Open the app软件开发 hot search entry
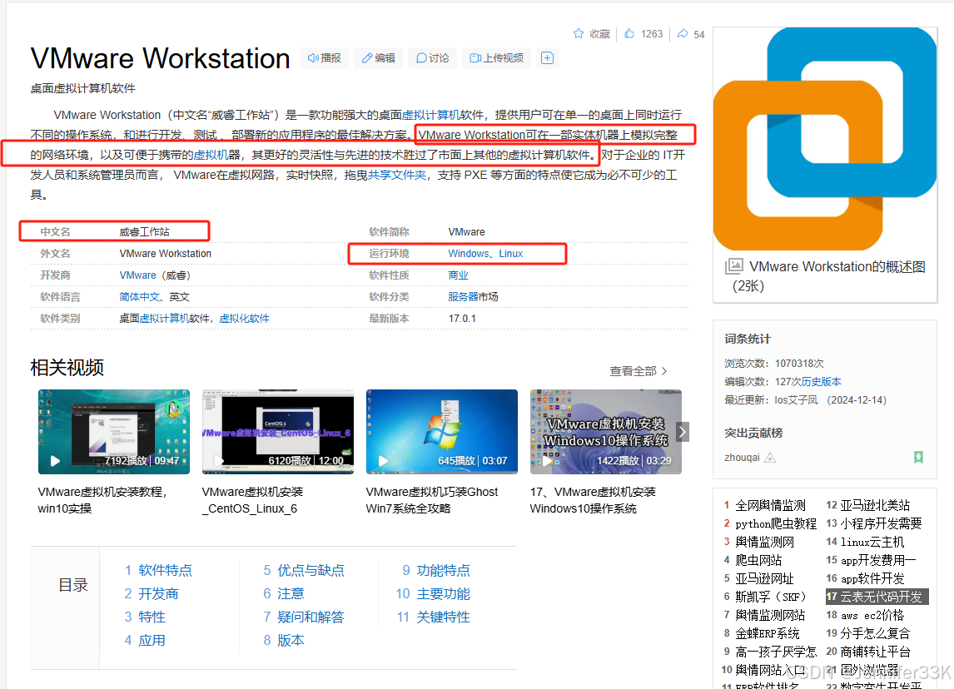 (872, 578)
